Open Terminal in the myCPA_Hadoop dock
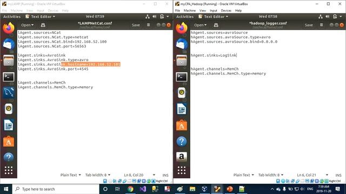This screenshot has width=346, height=194. pyautogui.click(x=182, y=77)
